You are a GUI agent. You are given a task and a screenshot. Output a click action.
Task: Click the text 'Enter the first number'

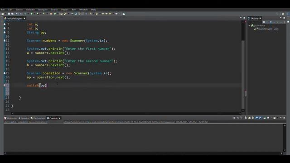(x=87, y=49)
